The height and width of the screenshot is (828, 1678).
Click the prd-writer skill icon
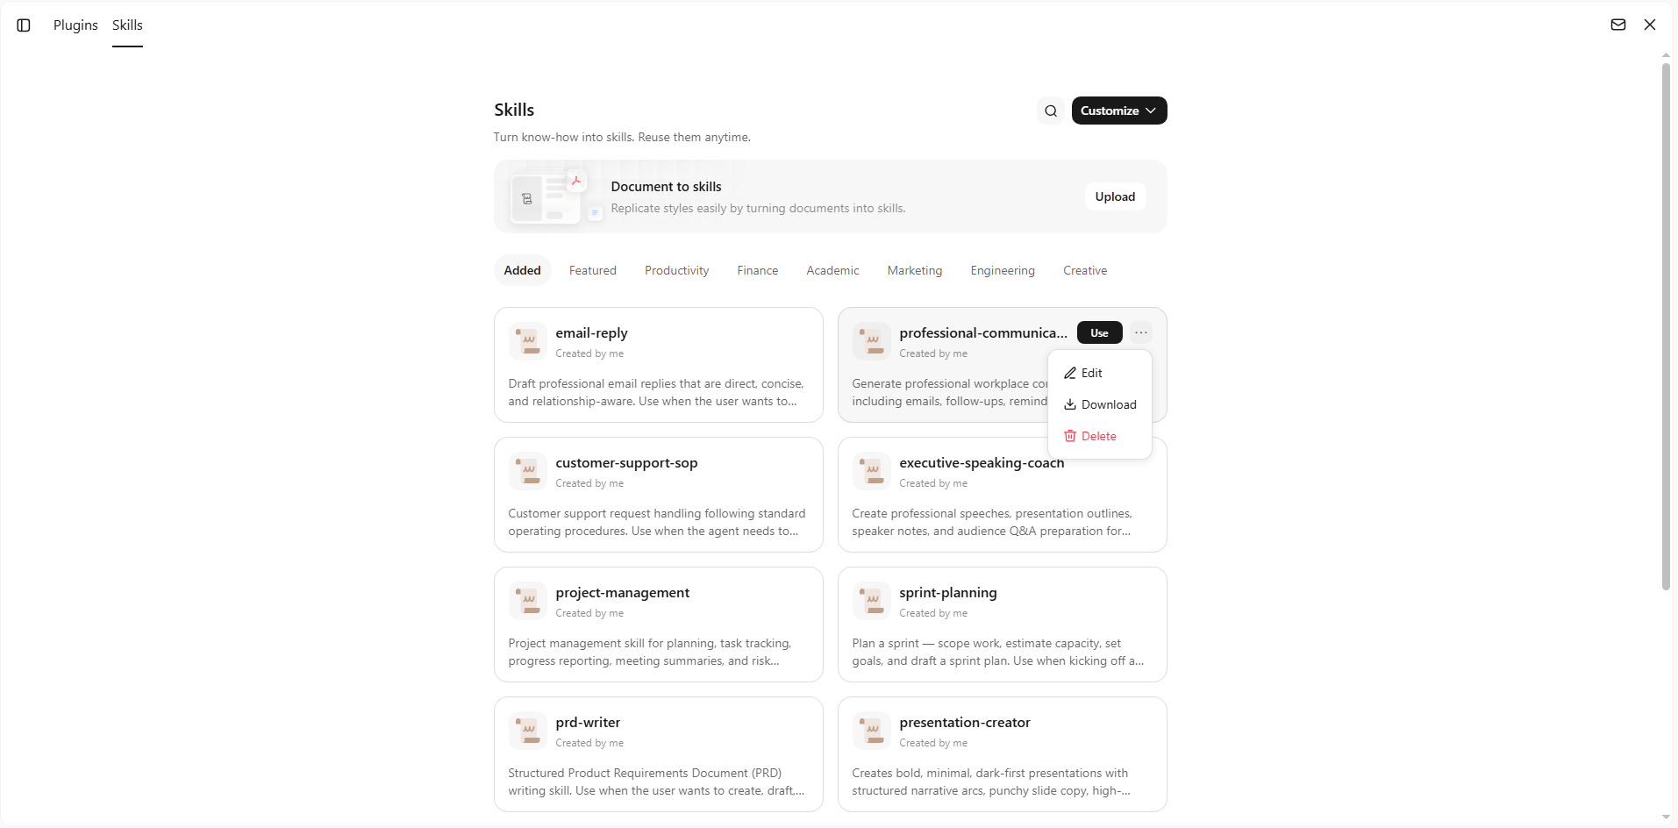tap(528, 731)
